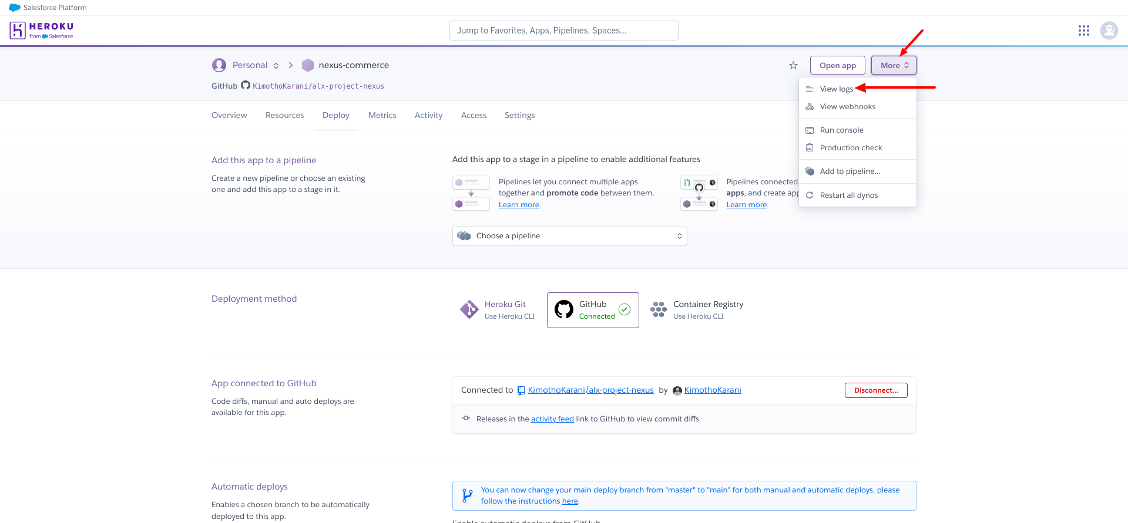1128x523 pixels.
Task: Choose Run console menu entry
Action: [x=858, y=130]
